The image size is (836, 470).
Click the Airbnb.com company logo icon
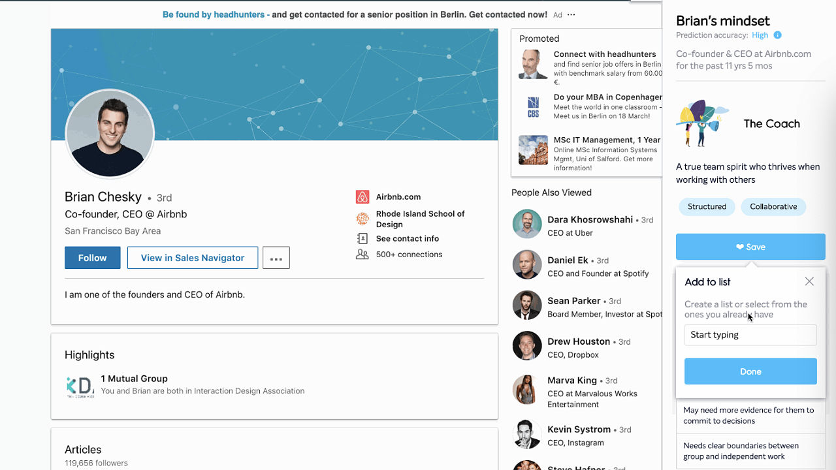coord(362,196)
